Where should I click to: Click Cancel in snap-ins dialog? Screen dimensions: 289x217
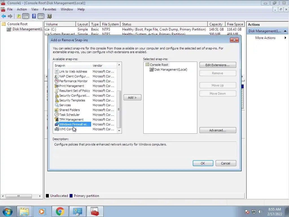tap(226, 163)
